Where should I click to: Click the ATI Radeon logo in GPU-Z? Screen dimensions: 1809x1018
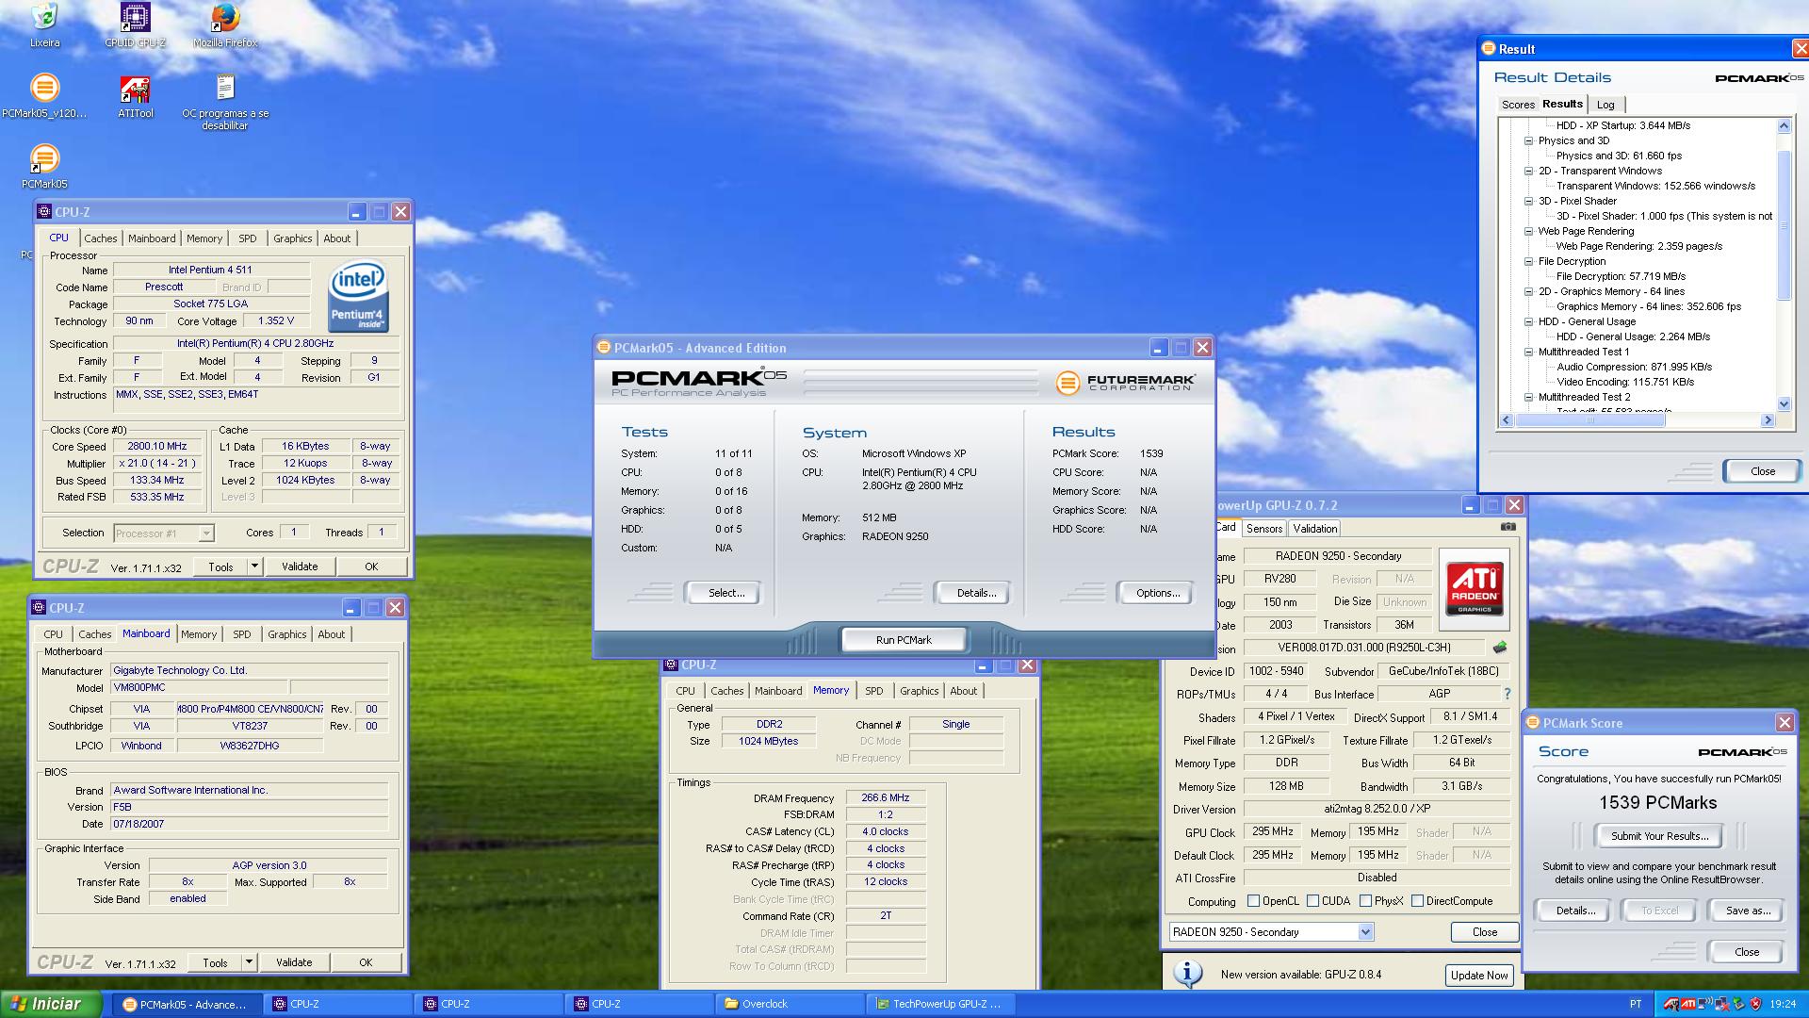(1475, 590)
